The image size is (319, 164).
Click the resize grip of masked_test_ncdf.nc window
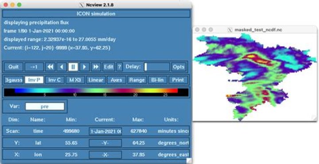coord(314,118)
